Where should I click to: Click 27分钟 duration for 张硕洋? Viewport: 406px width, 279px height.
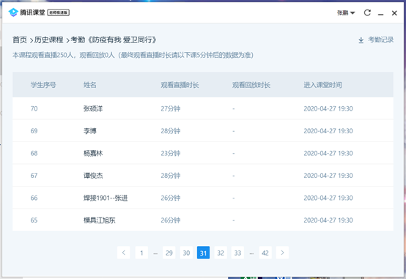pyautogui.click(x=170, y=108)
